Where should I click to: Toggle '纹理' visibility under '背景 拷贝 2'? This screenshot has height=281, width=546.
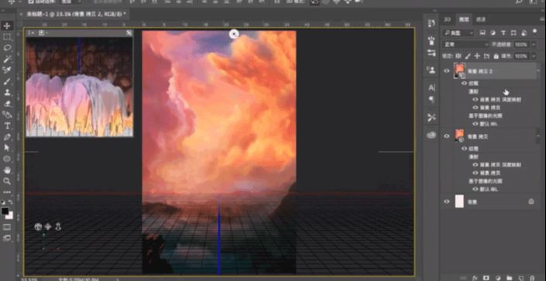pos(464,84)
